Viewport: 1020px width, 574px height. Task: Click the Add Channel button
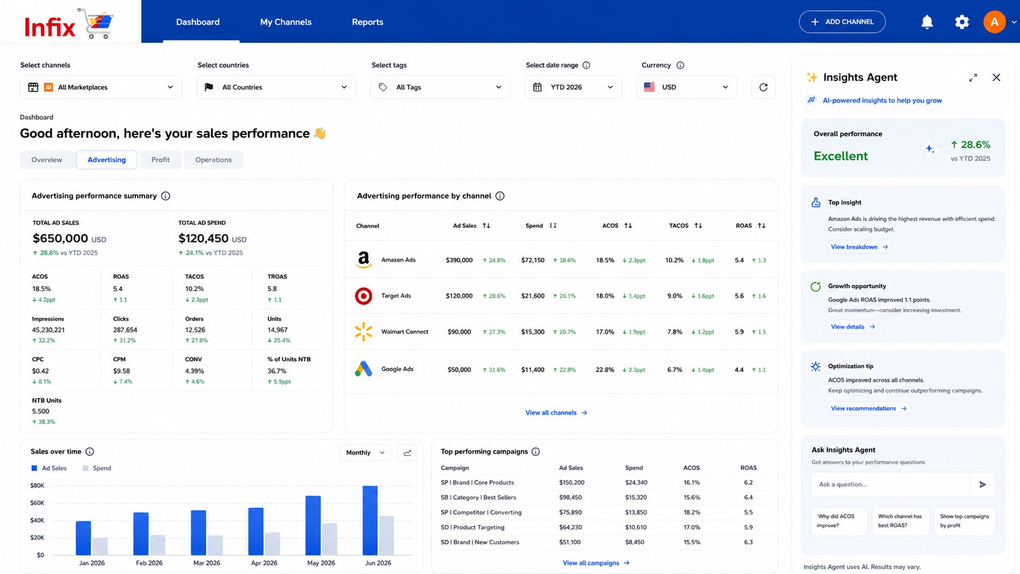click(842, 22)
